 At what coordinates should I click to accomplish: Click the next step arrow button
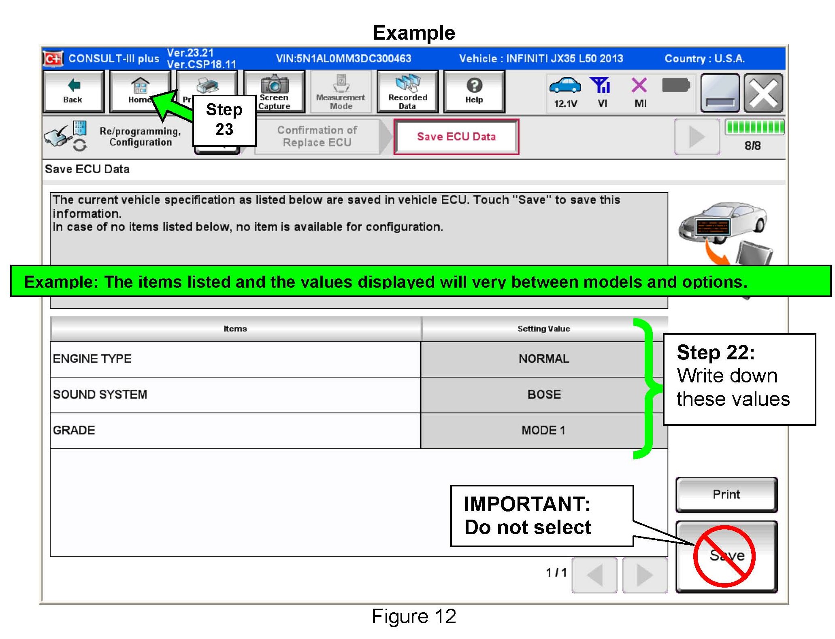[x=697, y=137]
